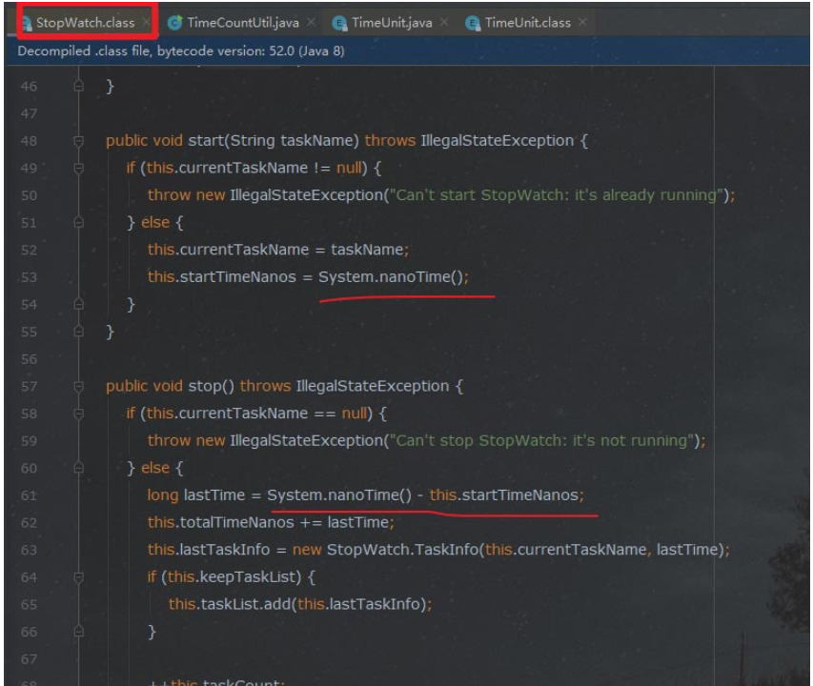Close the TimeUnit.class tab
This screenshot has width=813, height=686.
coord(582,22)
